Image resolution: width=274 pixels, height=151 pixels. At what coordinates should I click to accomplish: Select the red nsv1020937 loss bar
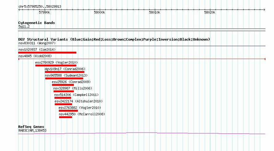click(47, 53)
